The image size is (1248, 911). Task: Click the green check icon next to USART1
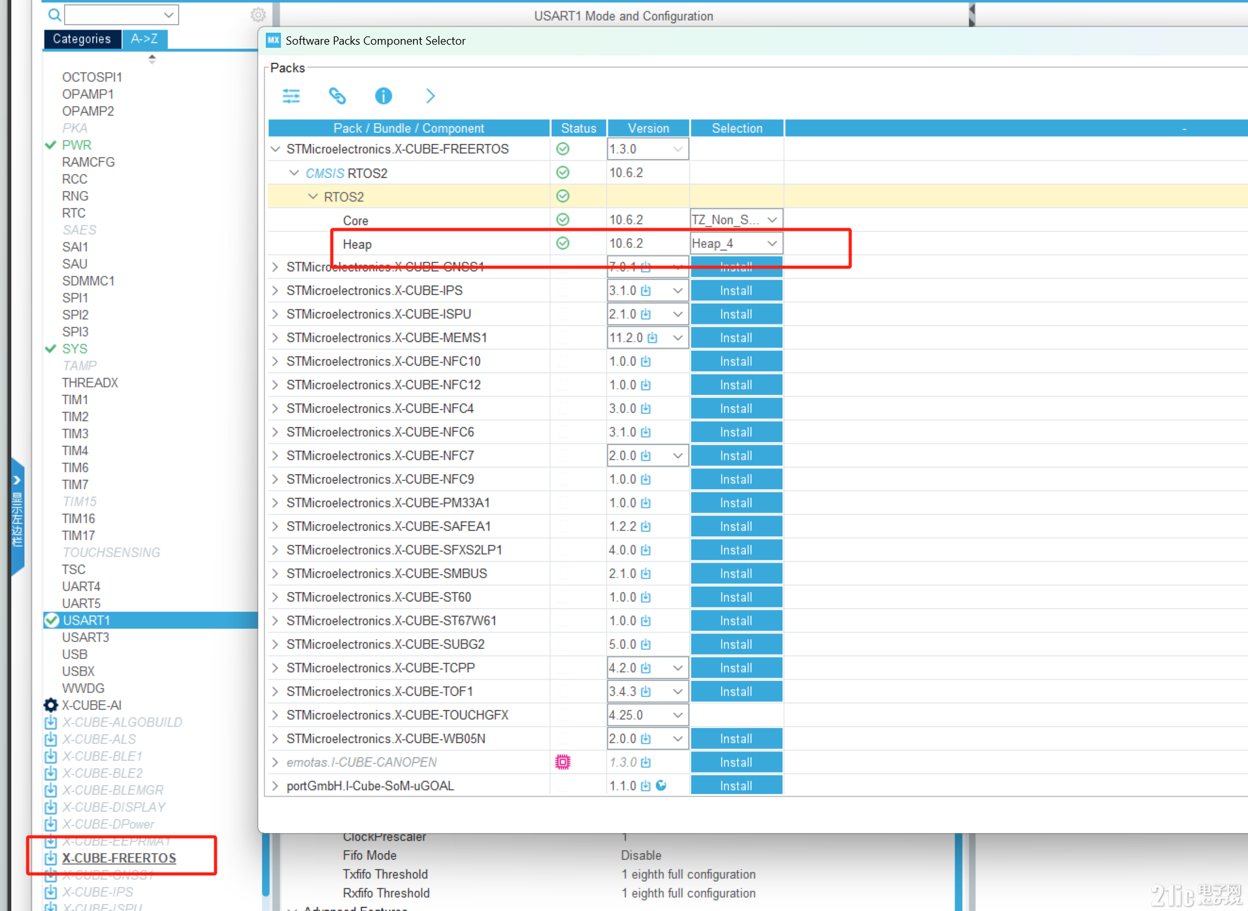click(52, 621)
